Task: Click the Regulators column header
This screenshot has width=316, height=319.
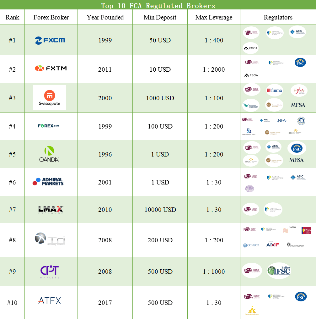Action: [x=278, y=18]
